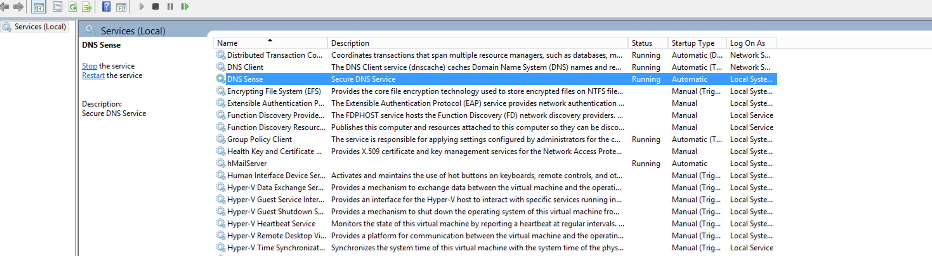Click the Pause Service toolbar button
Viewport: 932px width, 256px height.
170,7
